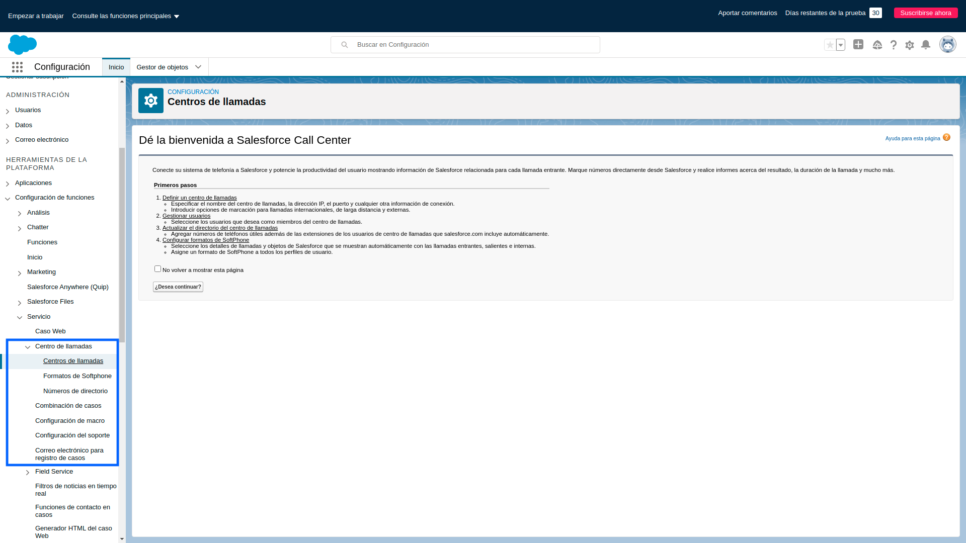Expand the Field Service section
Image resolution: width=966 pixels, height=543 pixels.
pyautogui.click(x=28, y=472)
